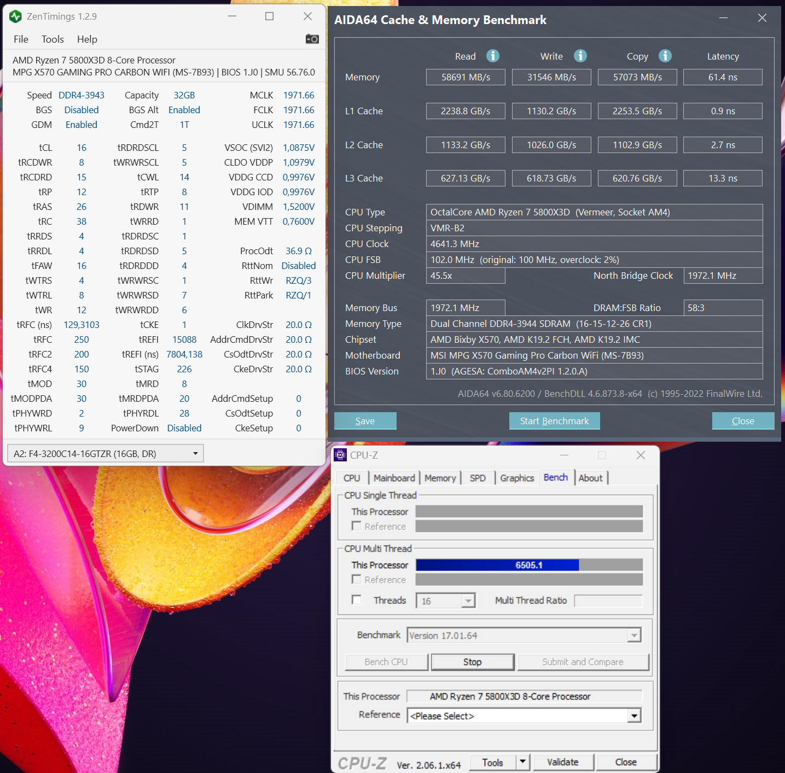The width and height of the screenshot is (785, 773).
Task: Open the Tools menu in ZenTimings
Action: [x=52, y=39]
